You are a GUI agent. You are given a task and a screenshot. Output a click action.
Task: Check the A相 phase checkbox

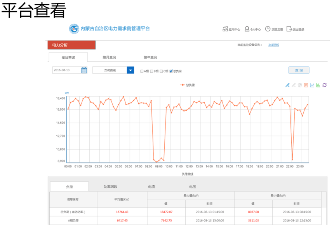coord(142,71)
